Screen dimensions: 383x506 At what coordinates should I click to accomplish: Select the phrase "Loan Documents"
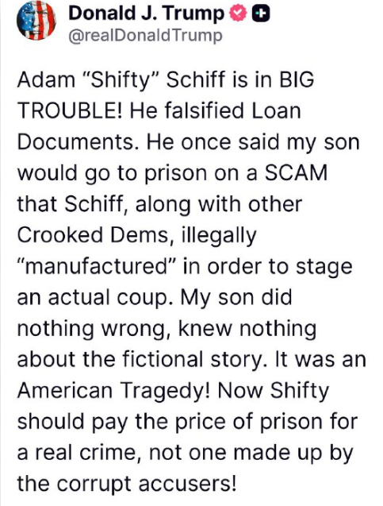(159, 126)
